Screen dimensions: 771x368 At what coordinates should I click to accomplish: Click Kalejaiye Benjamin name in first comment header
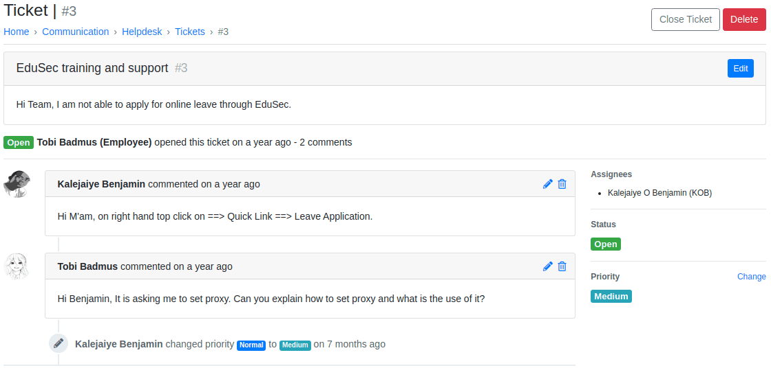click(x=101, y=185)
